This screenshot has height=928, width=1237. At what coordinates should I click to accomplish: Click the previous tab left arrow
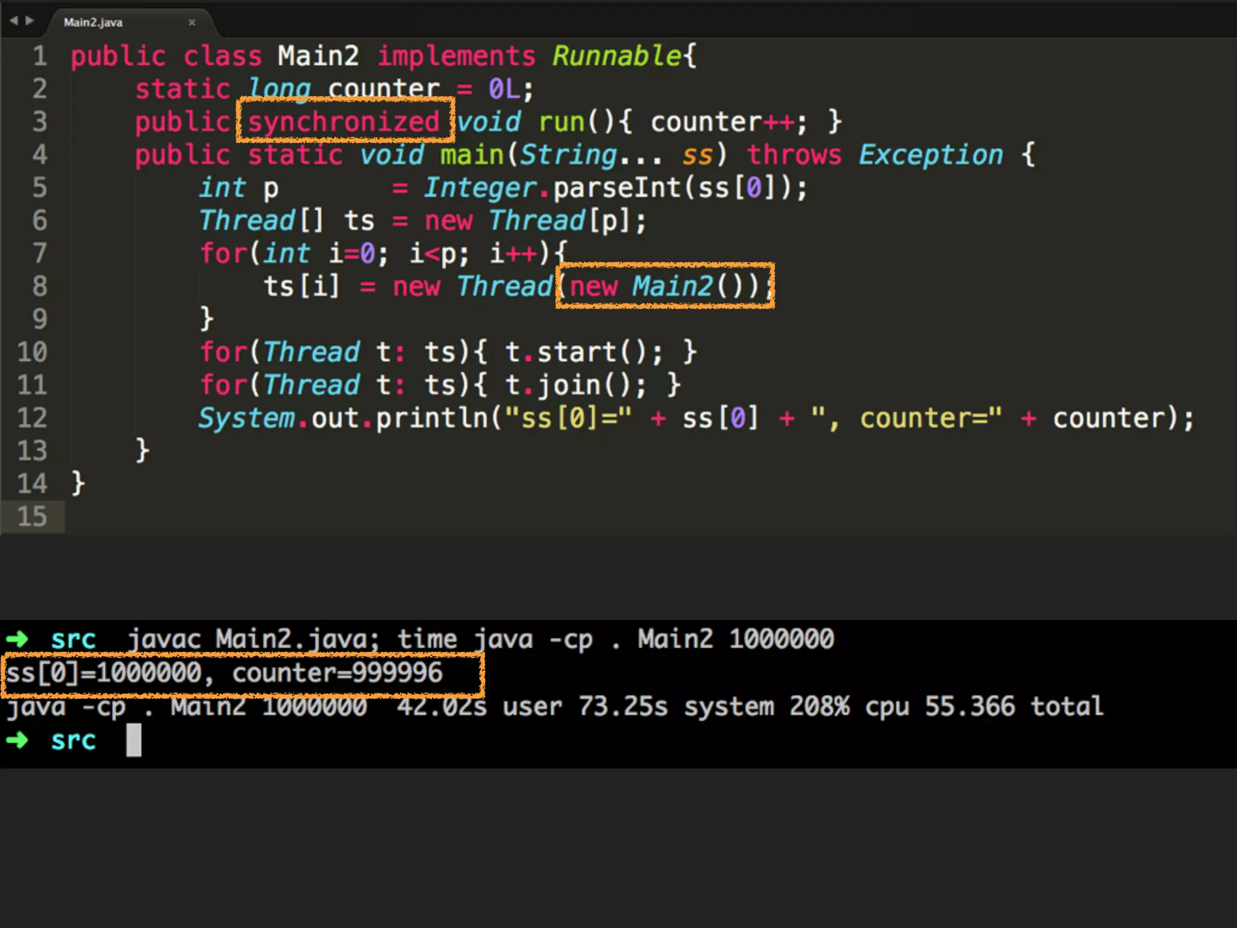[x=13, y=21]
